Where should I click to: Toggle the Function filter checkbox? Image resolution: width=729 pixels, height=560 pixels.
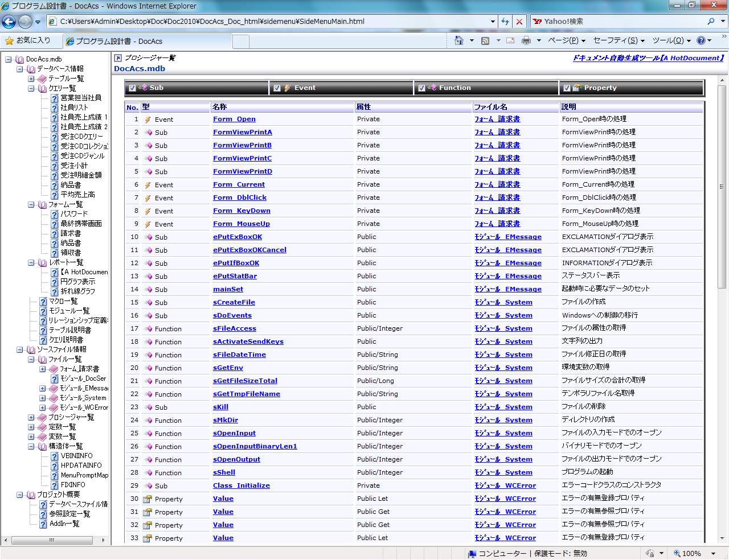pos(422,88)
